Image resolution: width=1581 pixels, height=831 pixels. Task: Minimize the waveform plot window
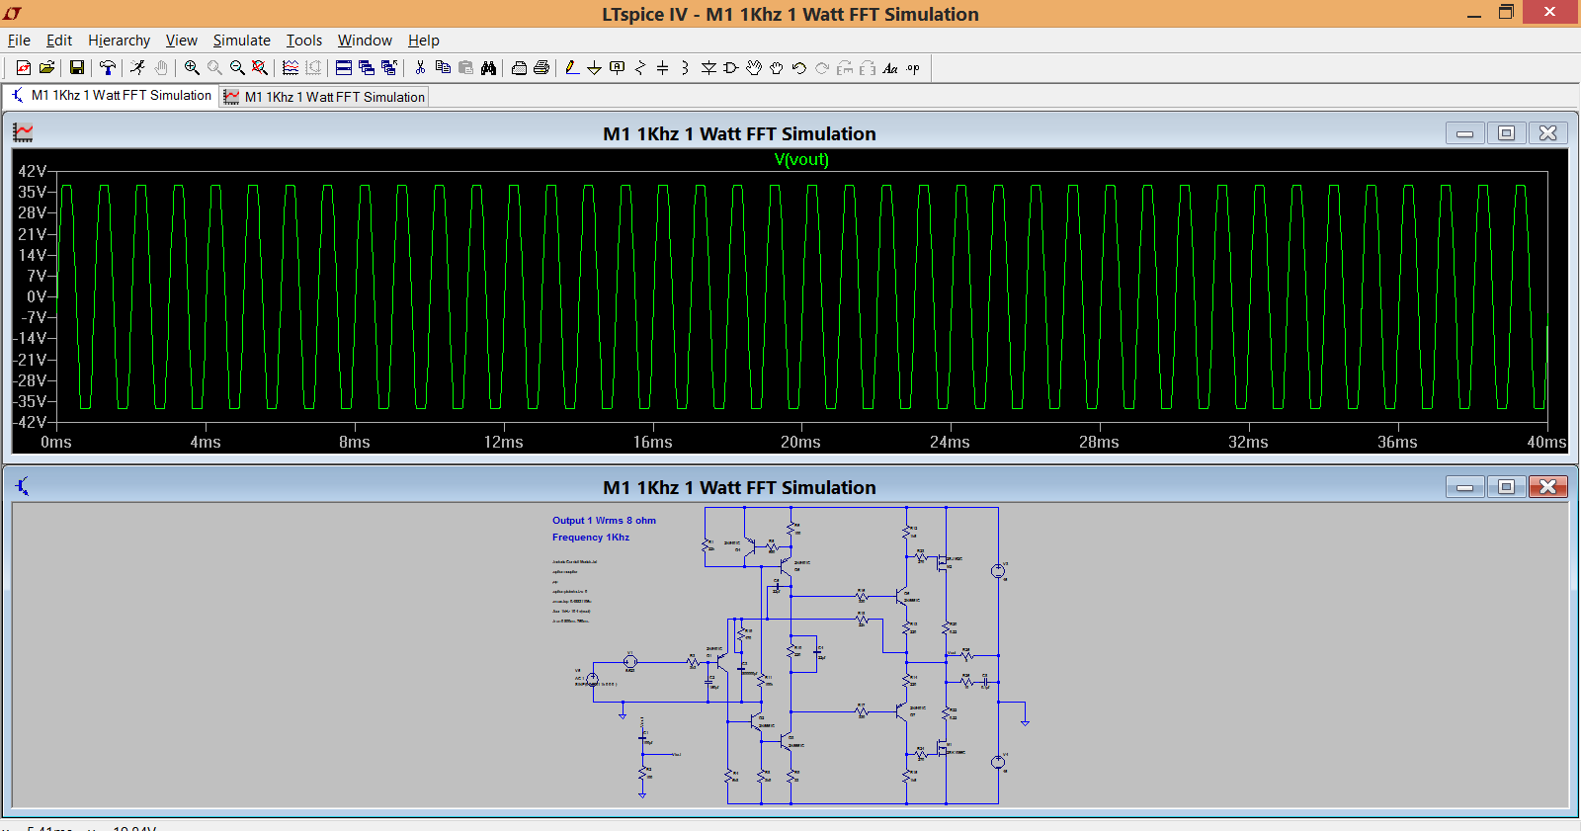tap(1464, 132)
